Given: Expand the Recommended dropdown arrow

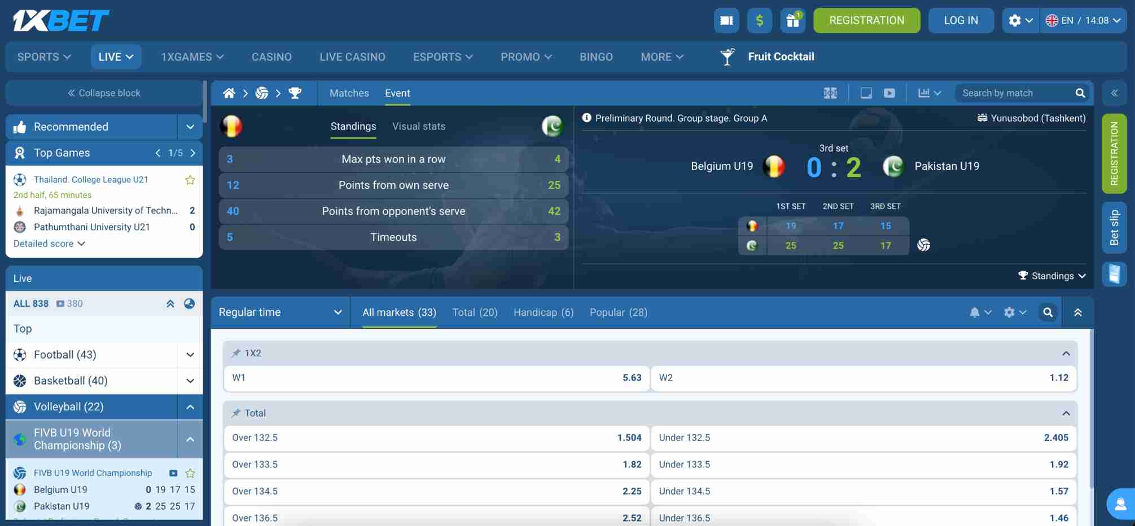Looking at the screenshot, I should click(190, 127).
